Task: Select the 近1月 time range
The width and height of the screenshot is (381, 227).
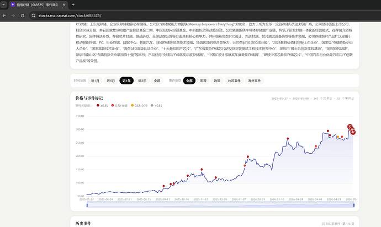Action: 95,81
